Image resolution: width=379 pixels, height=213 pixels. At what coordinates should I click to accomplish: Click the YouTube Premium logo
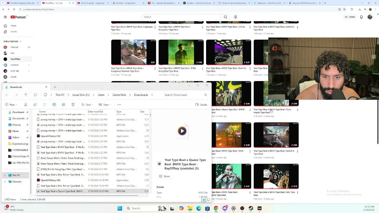pos(18,17)
